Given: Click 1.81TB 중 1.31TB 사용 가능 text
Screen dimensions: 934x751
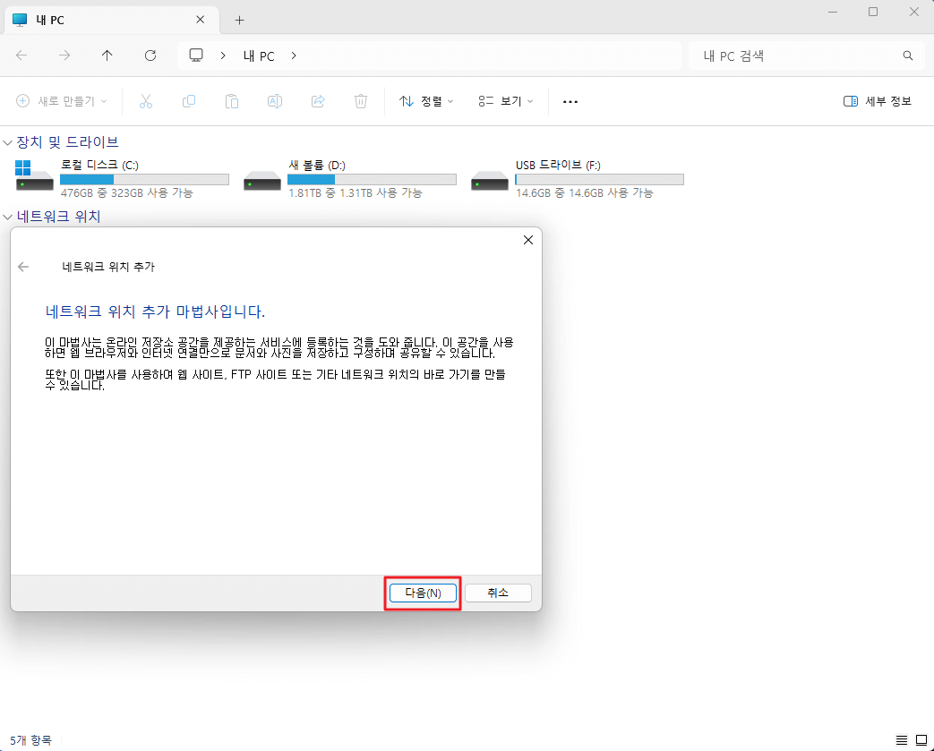Looking at the screenshot, I should 355,193.
